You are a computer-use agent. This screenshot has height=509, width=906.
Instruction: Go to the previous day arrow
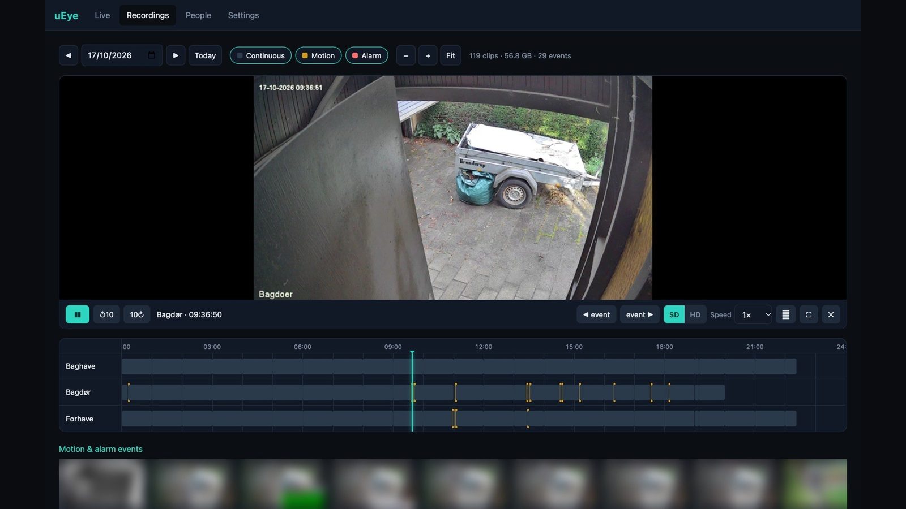click(x=69, y=55)
